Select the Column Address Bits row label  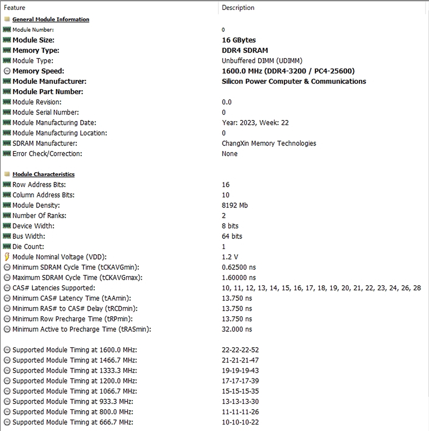(x=44, y=195)
